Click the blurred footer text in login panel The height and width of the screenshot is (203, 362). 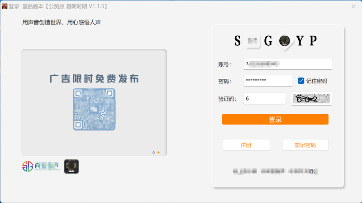(275, 171)
